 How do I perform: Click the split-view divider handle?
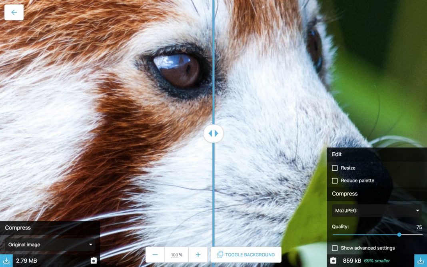point(213,133)
